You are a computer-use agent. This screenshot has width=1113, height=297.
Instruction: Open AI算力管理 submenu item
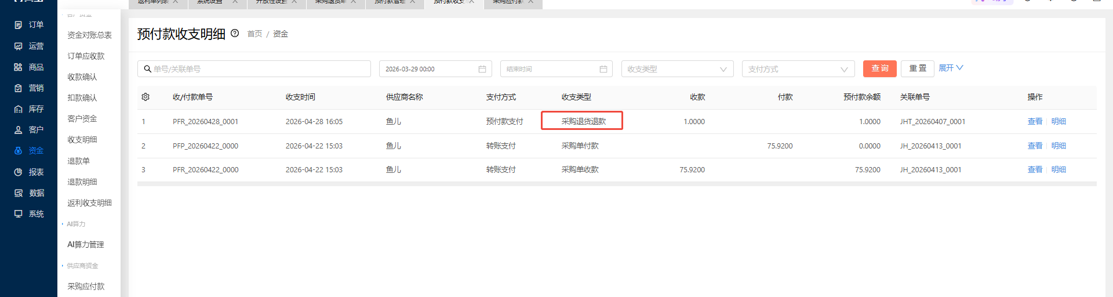click(x=86, y=244)
